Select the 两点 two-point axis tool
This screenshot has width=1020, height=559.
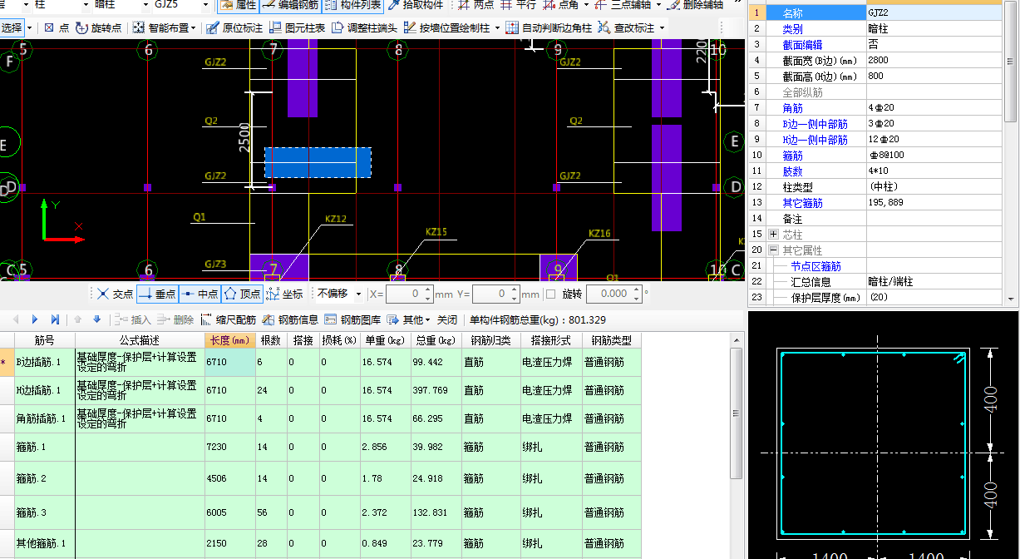[x=476, y=5]
